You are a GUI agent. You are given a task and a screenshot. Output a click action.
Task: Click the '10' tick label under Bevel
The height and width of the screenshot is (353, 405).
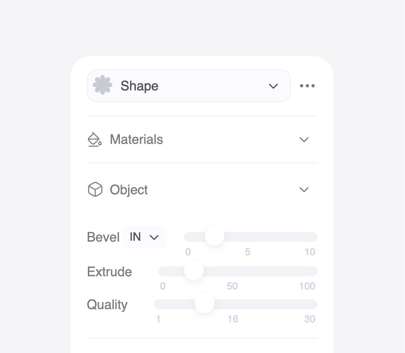pos(310,252)
